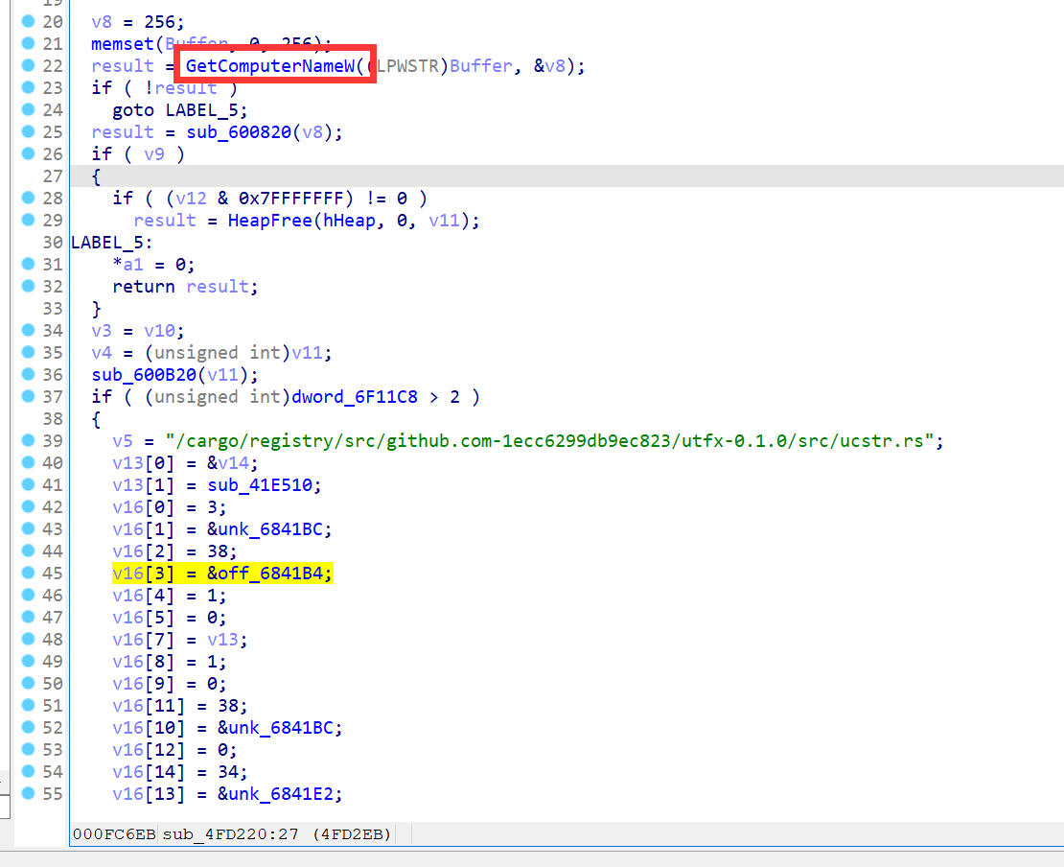Click line number 38 in gutter
Screen dimensions: 1064x867
53,418
